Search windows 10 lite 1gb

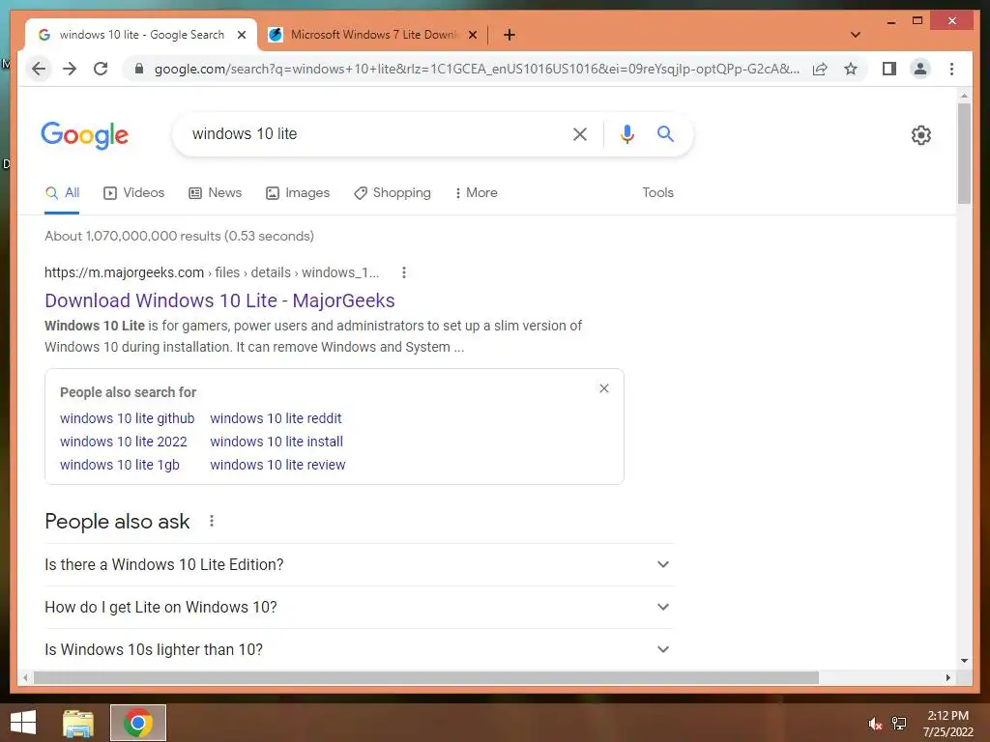point(120,465)
